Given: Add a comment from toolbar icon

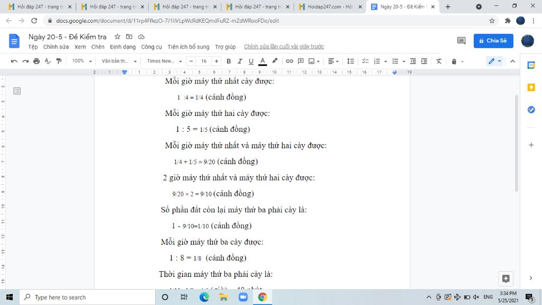Looking at the screenshot, I should point(301,61).
